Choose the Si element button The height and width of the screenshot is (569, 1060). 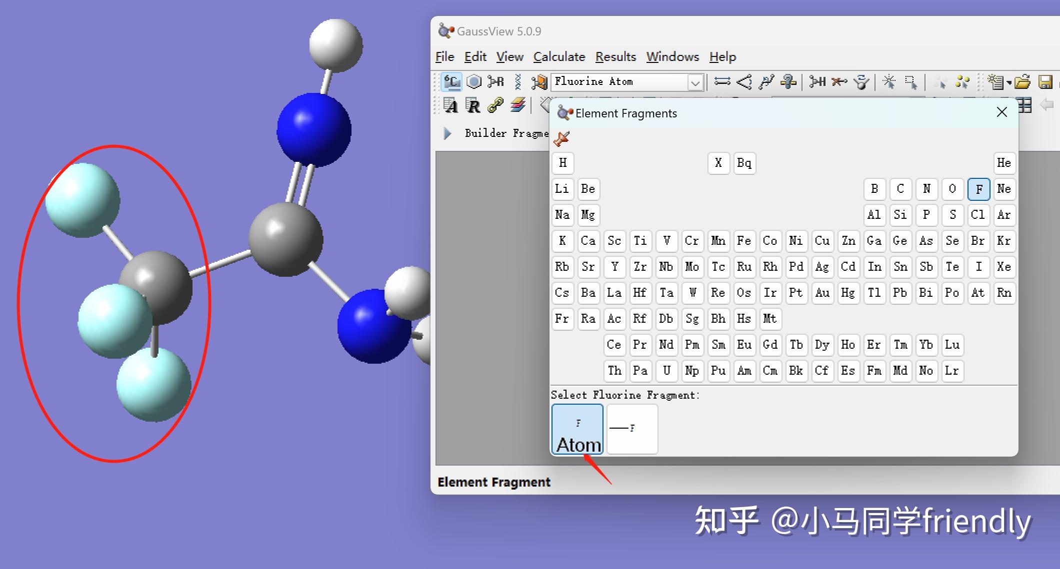click(x=900, y=215)
